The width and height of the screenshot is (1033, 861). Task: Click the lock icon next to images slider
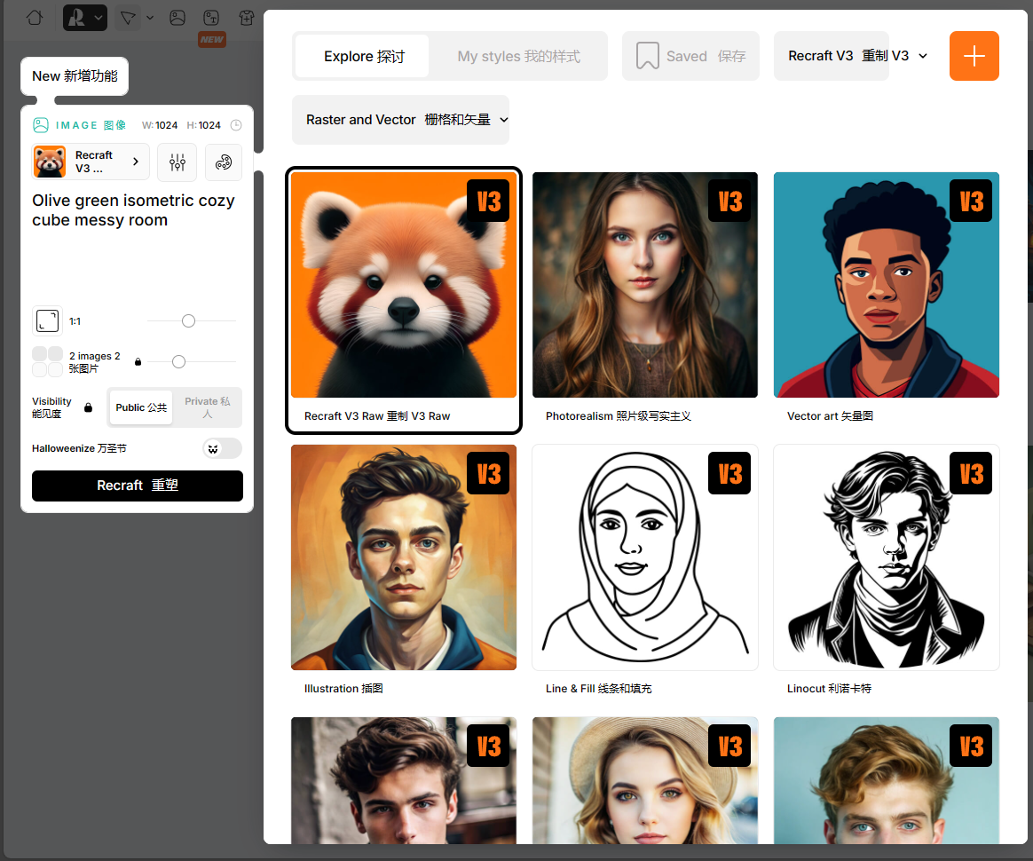[138, 361]
